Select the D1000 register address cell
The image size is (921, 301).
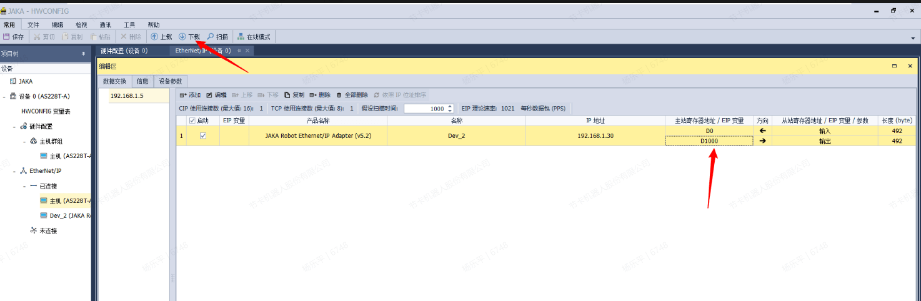(x=709, y=141)
